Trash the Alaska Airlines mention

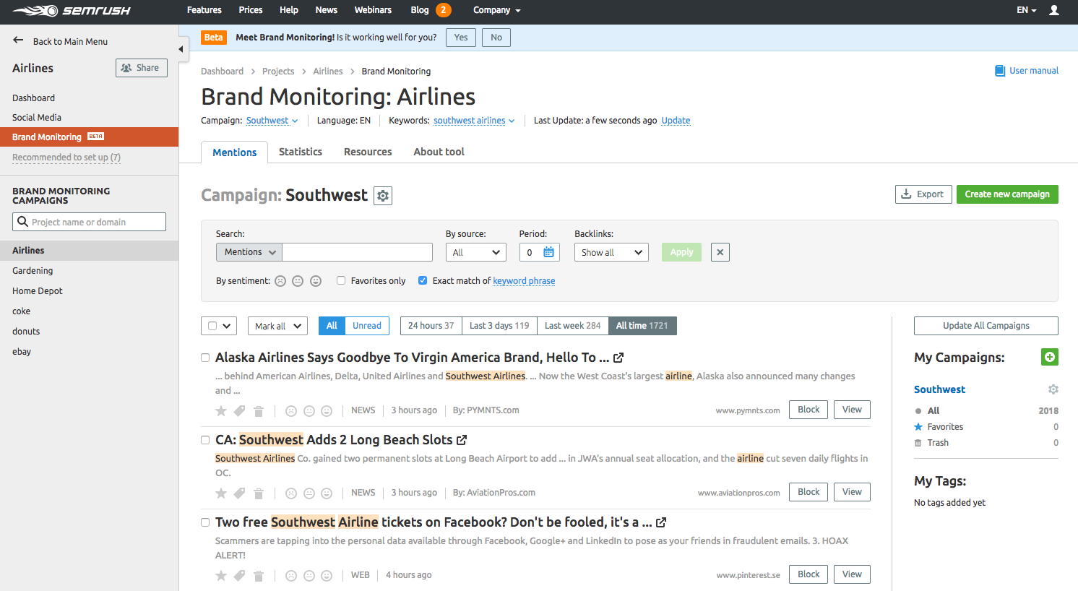coord(259,411)
